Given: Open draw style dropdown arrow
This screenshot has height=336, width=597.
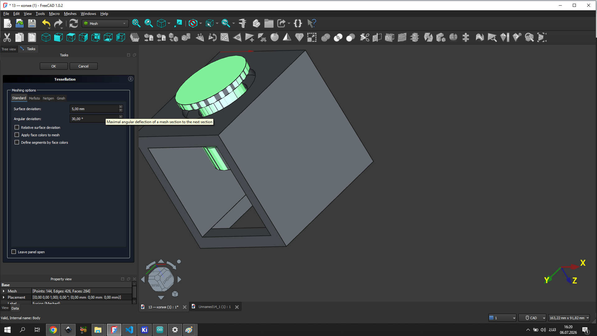Looking at the screenshot, I should coord(201,23).
